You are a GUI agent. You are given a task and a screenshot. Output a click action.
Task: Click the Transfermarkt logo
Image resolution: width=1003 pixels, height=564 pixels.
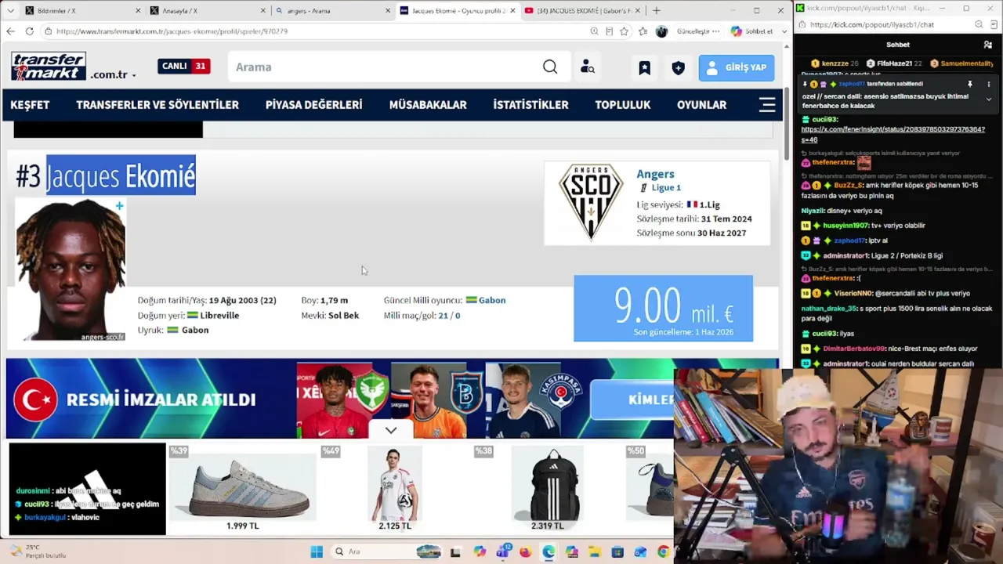[x=49, y=67]
